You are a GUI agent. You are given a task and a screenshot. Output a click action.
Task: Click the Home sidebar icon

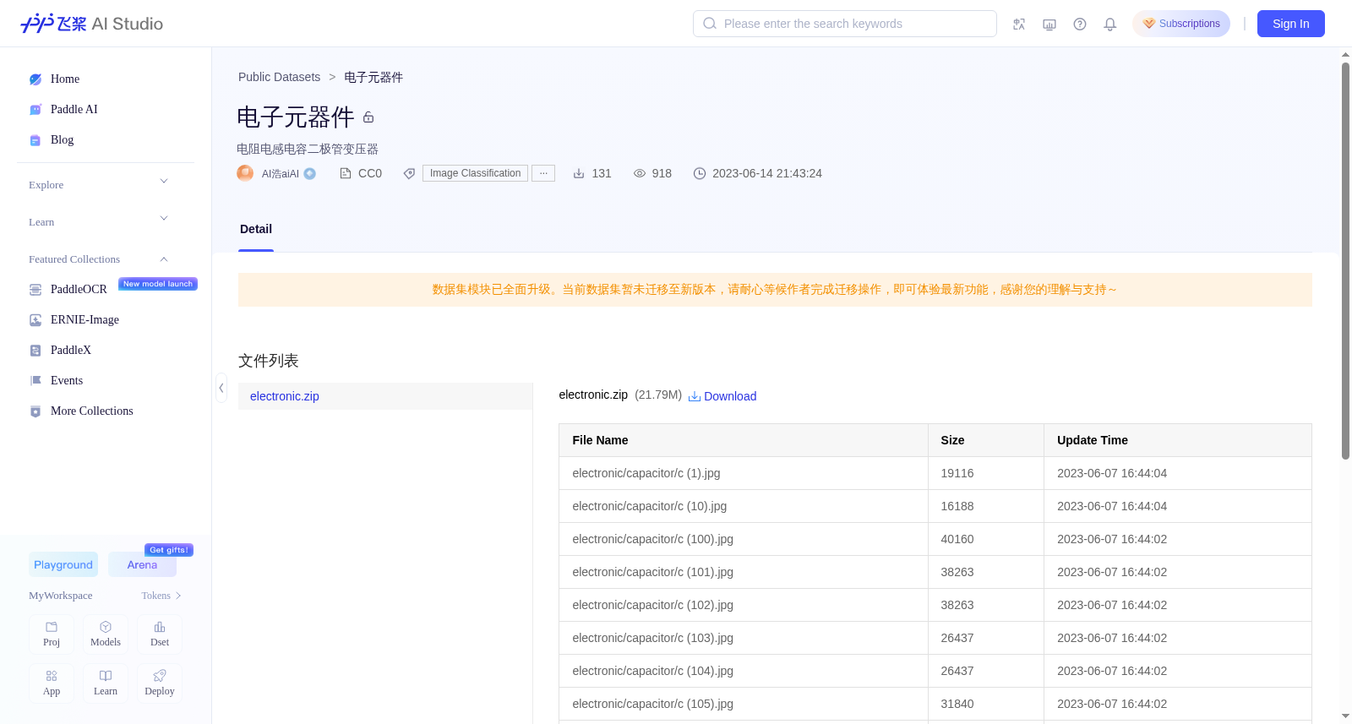pyautogui.click(x=35, y=79)
